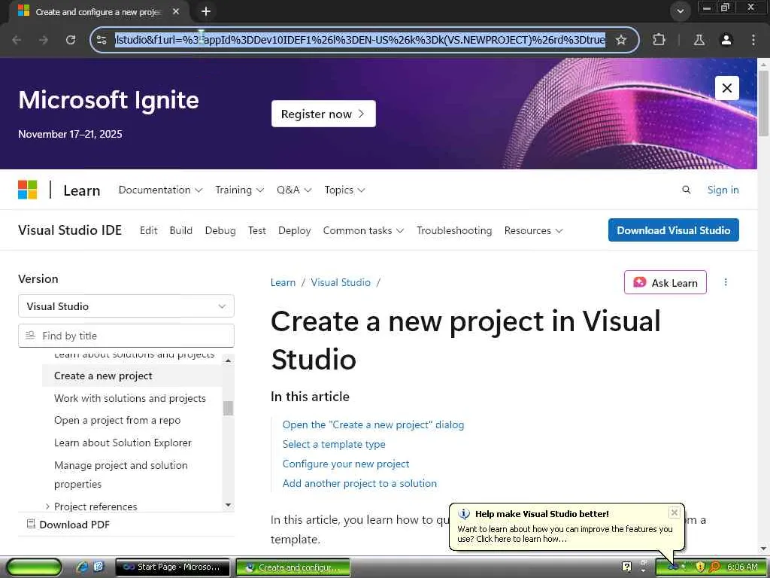Click the browser address bar URL
Image resolution: width=770 pixels, height=578 pixels.
(360, 40)
